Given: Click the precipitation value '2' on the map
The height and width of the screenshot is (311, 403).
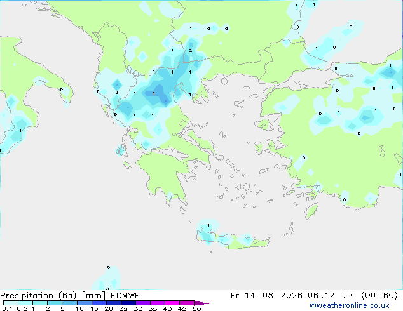Looking at the screenshot, I should [x=191, y=51].
